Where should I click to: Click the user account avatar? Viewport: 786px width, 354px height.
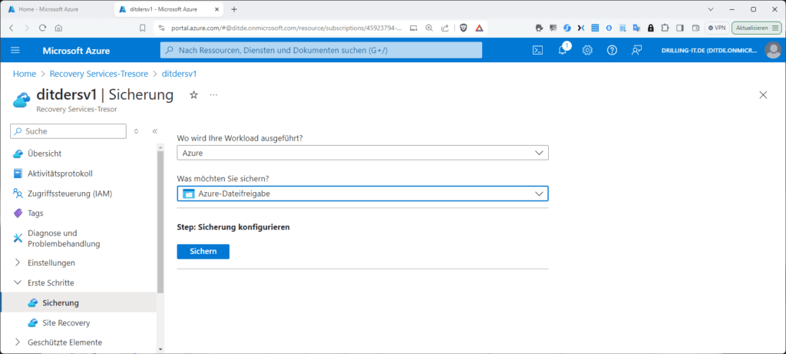click(773, 50)
